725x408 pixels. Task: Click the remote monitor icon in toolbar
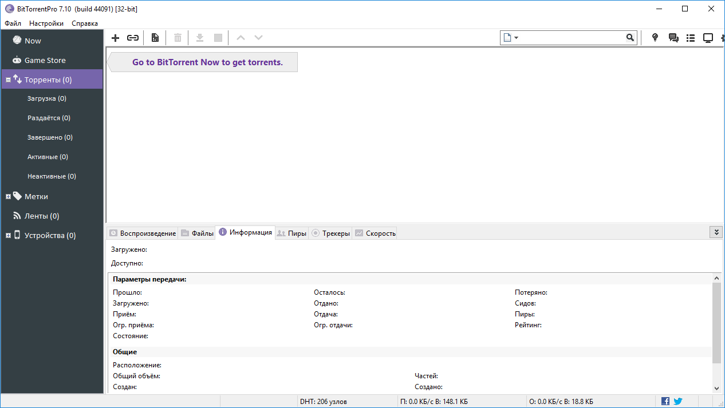coord(708,38)
